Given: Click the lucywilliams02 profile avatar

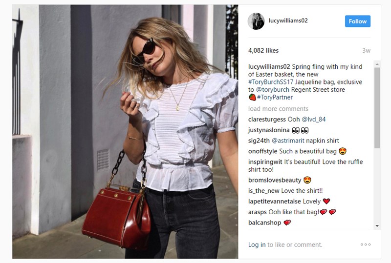Looking at the screenshot, I should click(256, 21).
